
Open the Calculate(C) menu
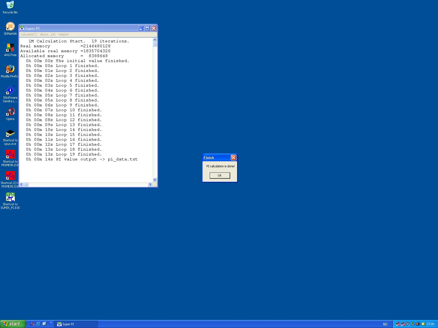point(29,34)
